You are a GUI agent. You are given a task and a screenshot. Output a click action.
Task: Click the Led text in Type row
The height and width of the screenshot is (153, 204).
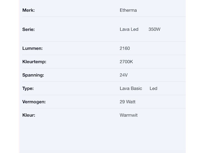pyautogui.click(x=153, y=89)
